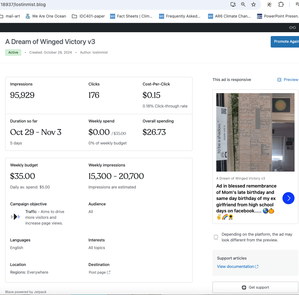Image resolution: width=299 pixels, height=295 pixels.
Task: Open the browser zoom magnifier icon
Action: coord(243,4)
